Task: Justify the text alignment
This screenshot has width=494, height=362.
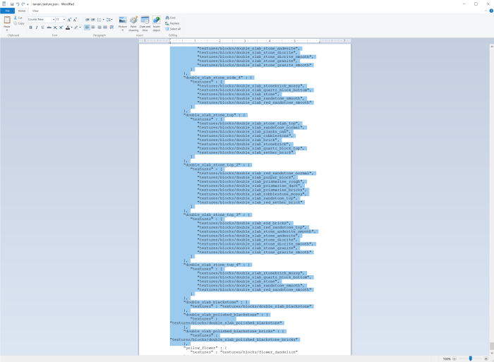Action: 105,28
